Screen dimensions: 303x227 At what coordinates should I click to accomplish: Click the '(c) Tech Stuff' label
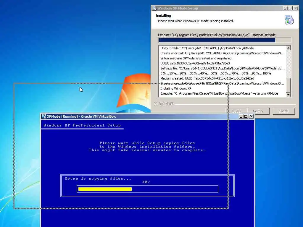coord(164,104)
